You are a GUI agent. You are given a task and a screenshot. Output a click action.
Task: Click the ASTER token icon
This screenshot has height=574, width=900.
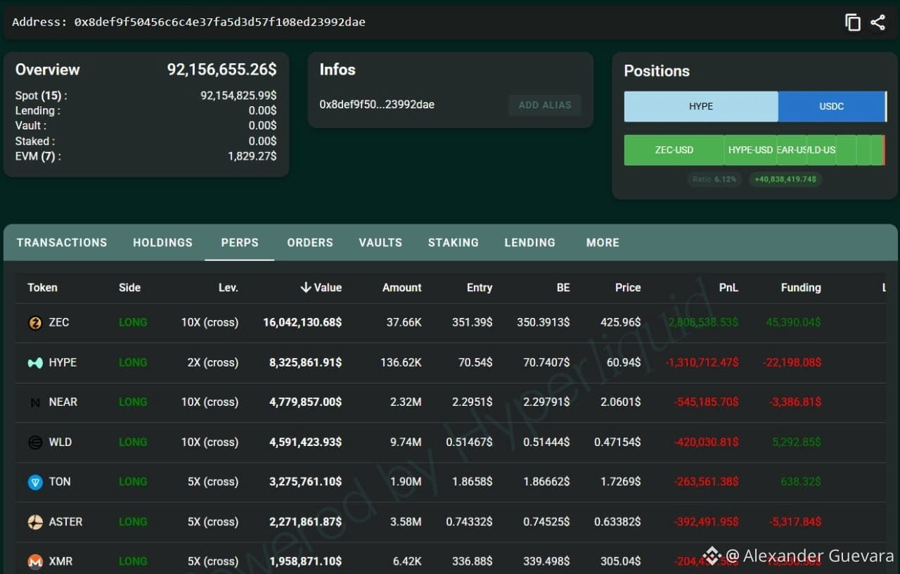[x=35, y=522]
